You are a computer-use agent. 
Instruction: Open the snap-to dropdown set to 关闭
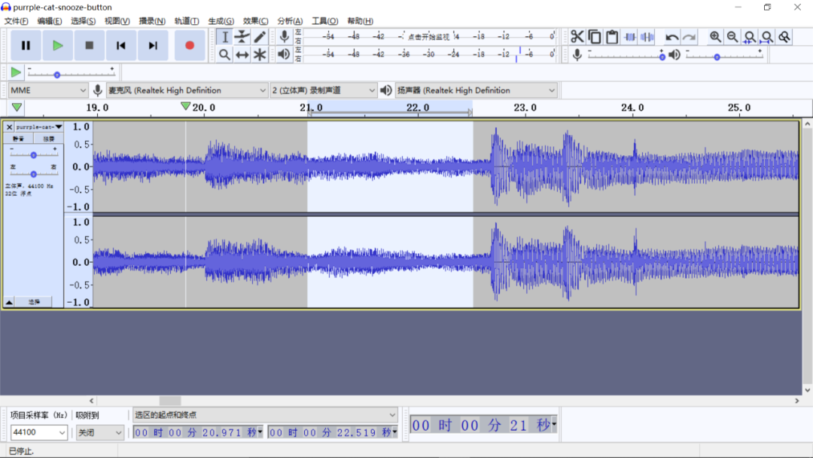(99, 432)
